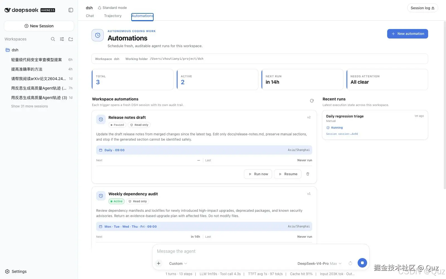Image resolution: width=446 pixels, height=279 pixels.
Task: Click the Release notes draft clock icon
Action: pyautogui.click(x=101, y=119)
